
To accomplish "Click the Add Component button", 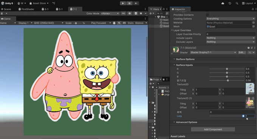I will pos(213,129).
